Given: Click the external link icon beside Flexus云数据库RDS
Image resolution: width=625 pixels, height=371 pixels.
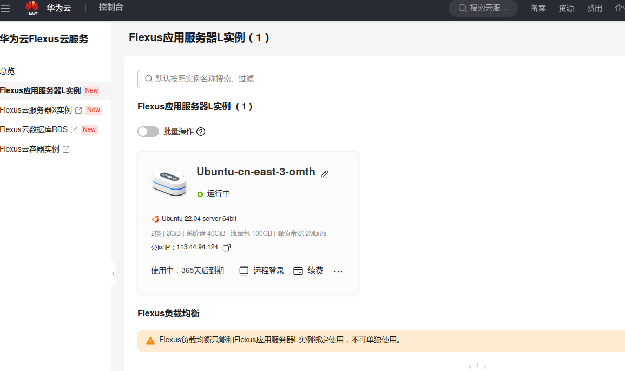Looking at the screenshot, I should coord(74,130).
